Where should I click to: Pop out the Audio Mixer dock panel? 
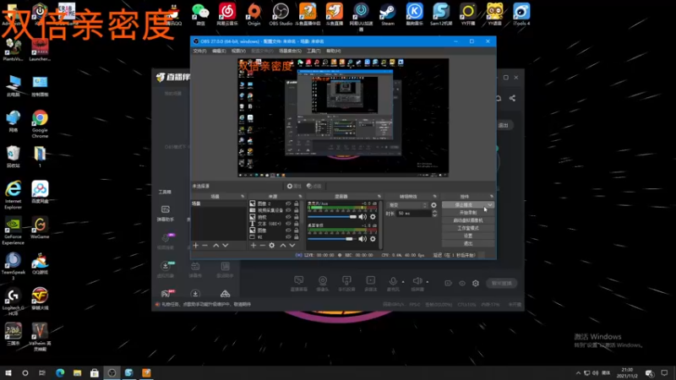click(x=379, y=197)
